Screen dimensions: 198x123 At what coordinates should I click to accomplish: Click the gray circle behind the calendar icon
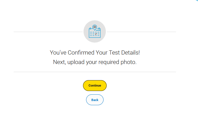click(95, 31)
